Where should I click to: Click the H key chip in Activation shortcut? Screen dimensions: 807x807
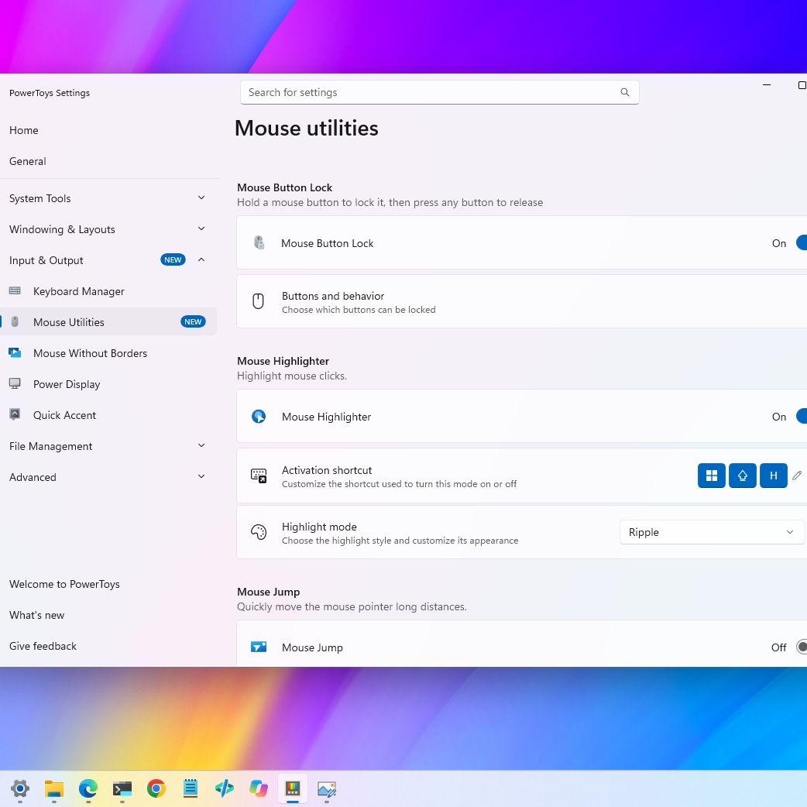(x=773, y=476)
